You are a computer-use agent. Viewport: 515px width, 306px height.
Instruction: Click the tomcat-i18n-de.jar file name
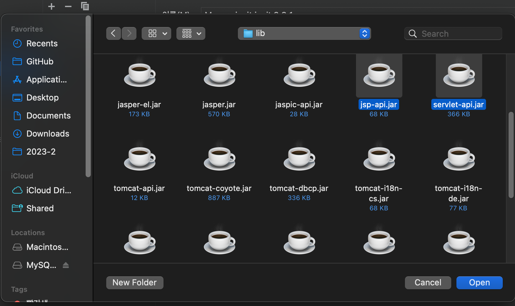459,194
